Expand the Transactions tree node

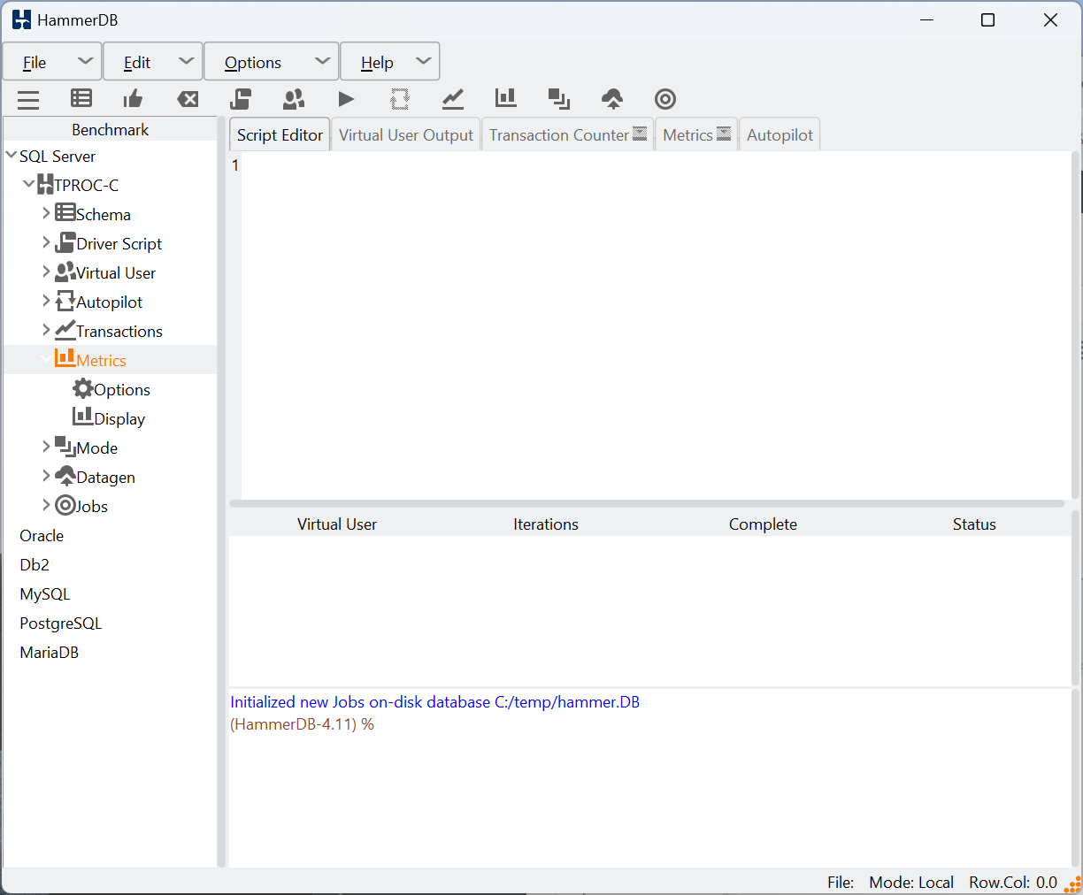click(46, 330)
